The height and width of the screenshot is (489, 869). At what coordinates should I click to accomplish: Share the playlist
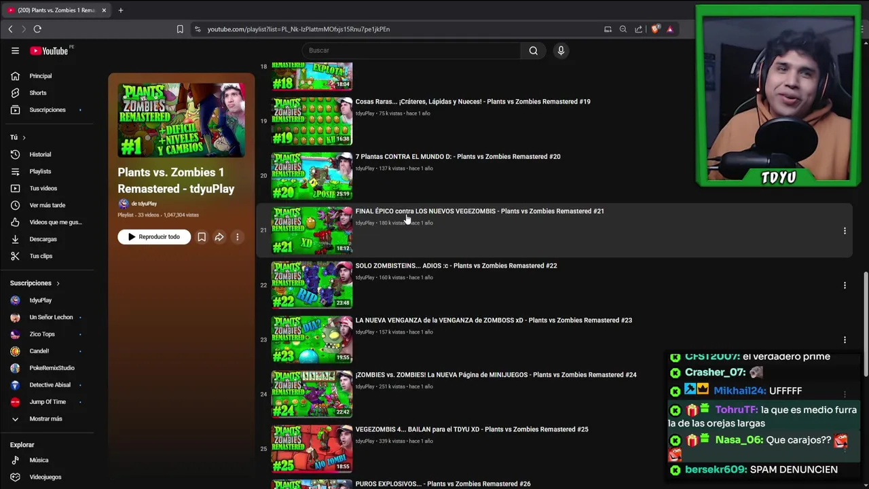[x=219, y=237]
